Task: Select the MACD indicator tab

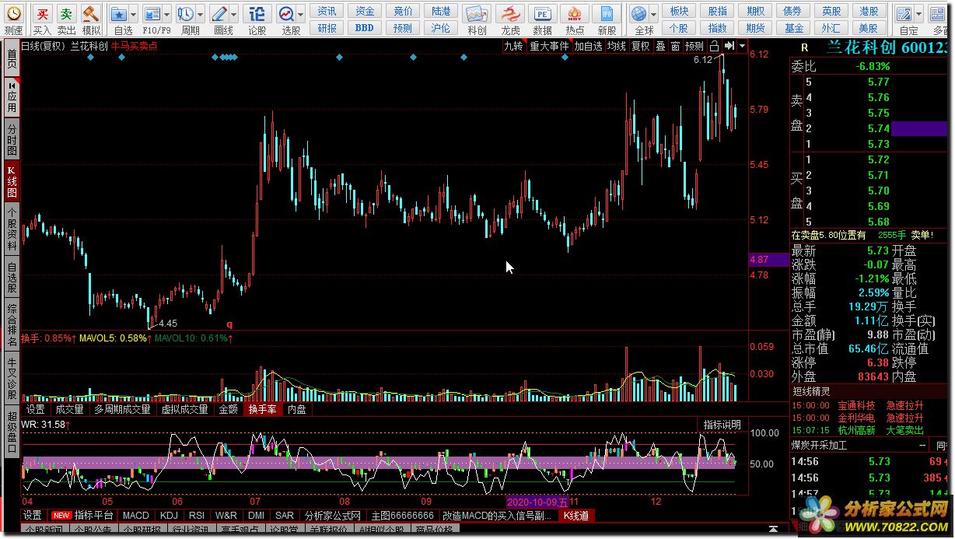Action: 136,515
